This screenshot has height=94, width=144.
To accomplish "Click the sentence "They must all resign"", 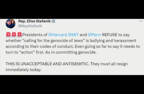I will tap(109, 64).
